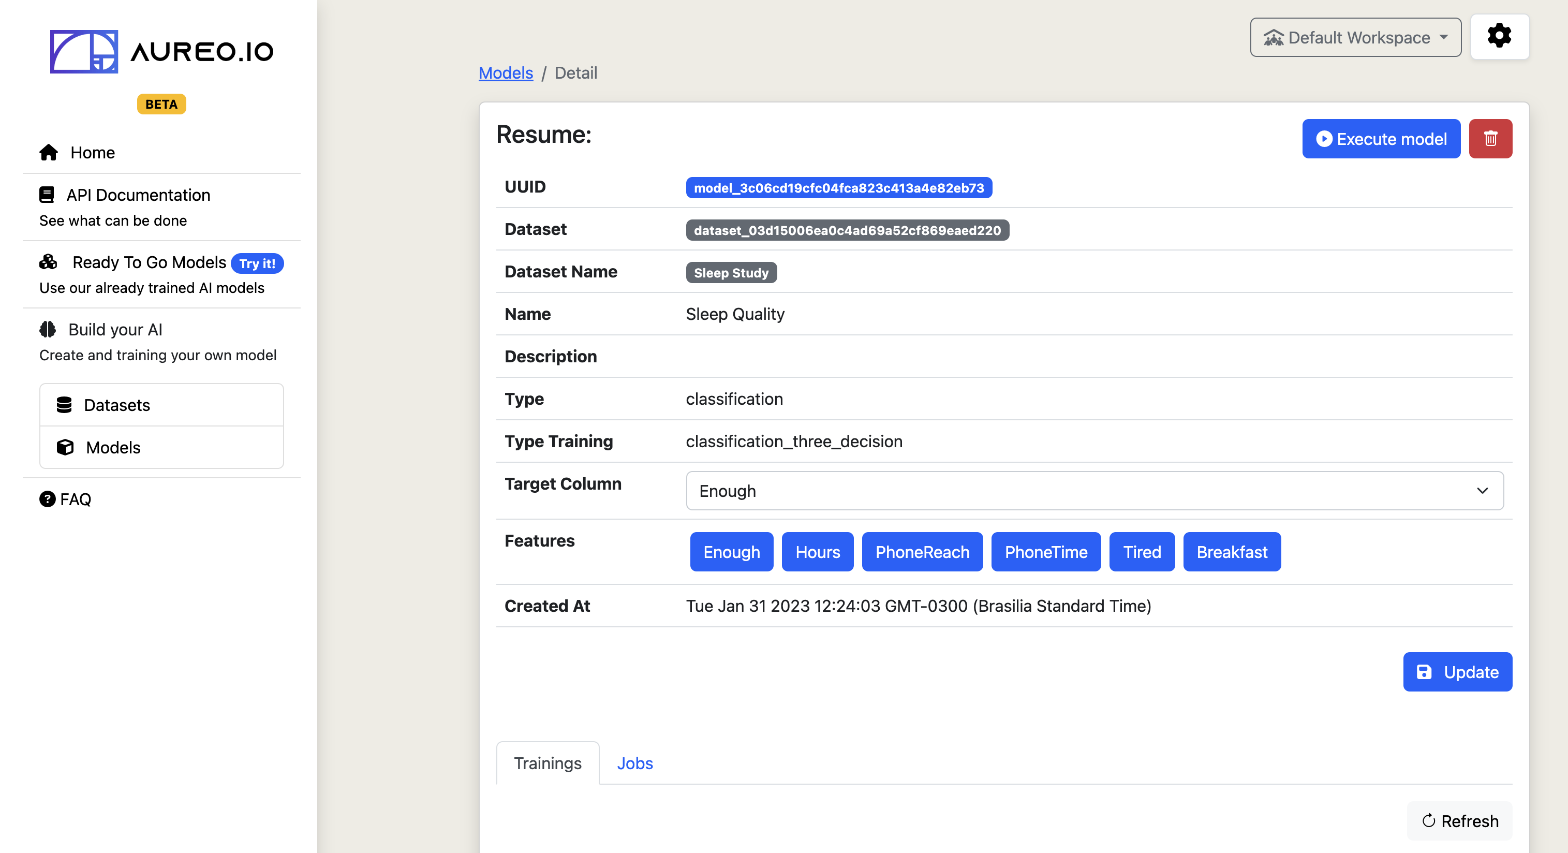Click the 'Sleep Quality' name value

(735, 314)
